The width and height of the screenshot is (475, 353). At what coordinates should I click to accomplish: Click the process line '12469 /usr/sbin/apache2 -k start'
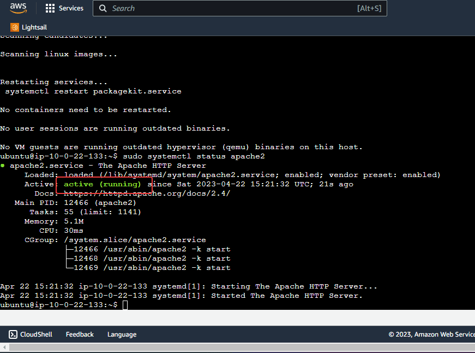(152, 268)
